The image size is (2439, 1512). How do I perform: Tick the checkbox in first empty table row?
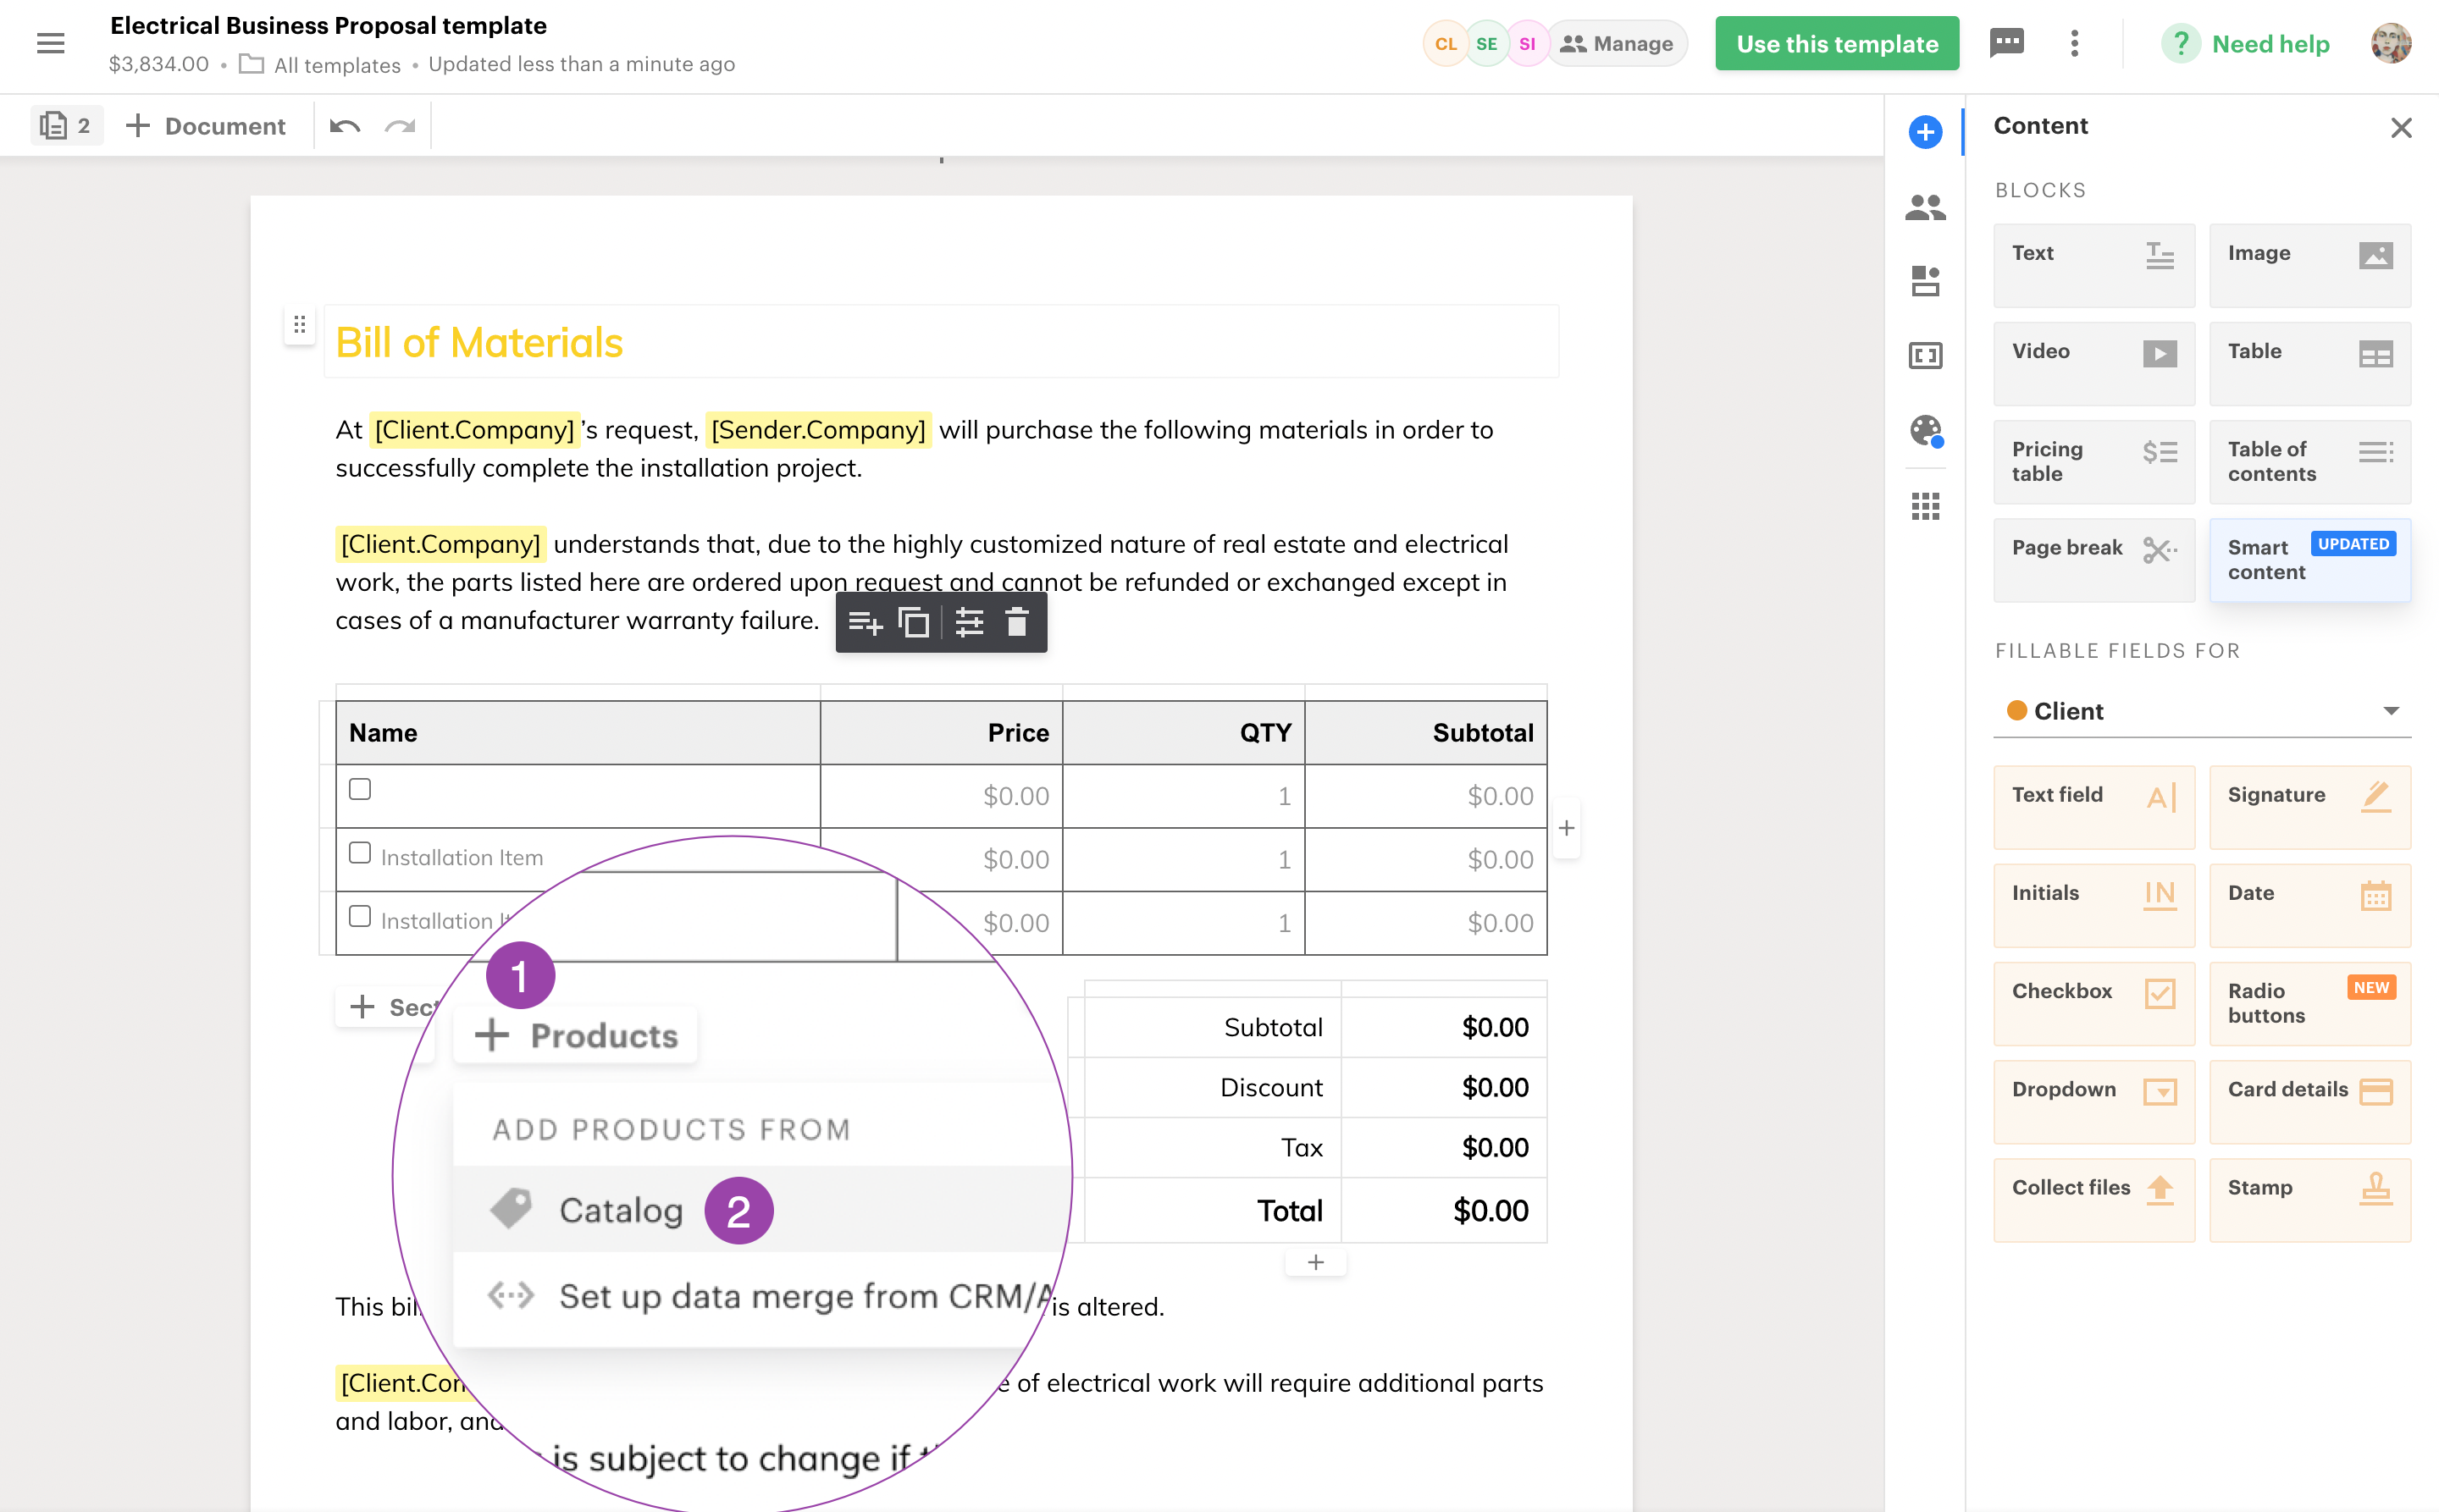[x=360, y=789]
